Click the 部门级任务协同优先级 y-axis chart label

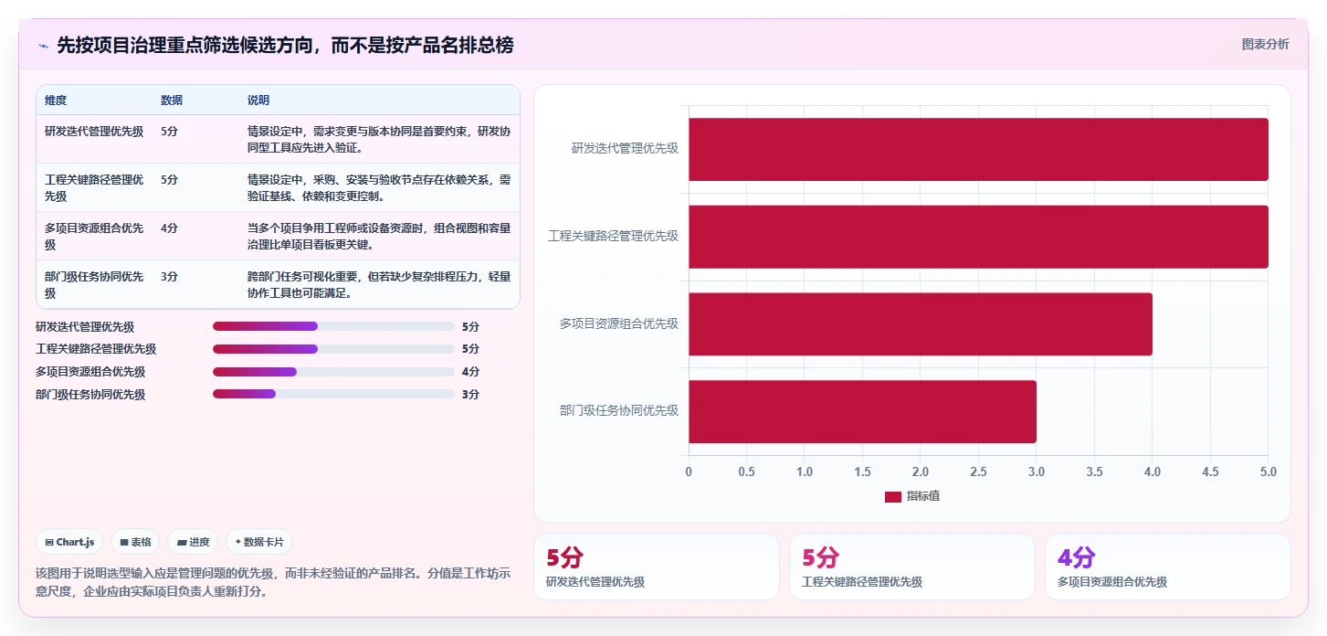(x=619, y=411)
